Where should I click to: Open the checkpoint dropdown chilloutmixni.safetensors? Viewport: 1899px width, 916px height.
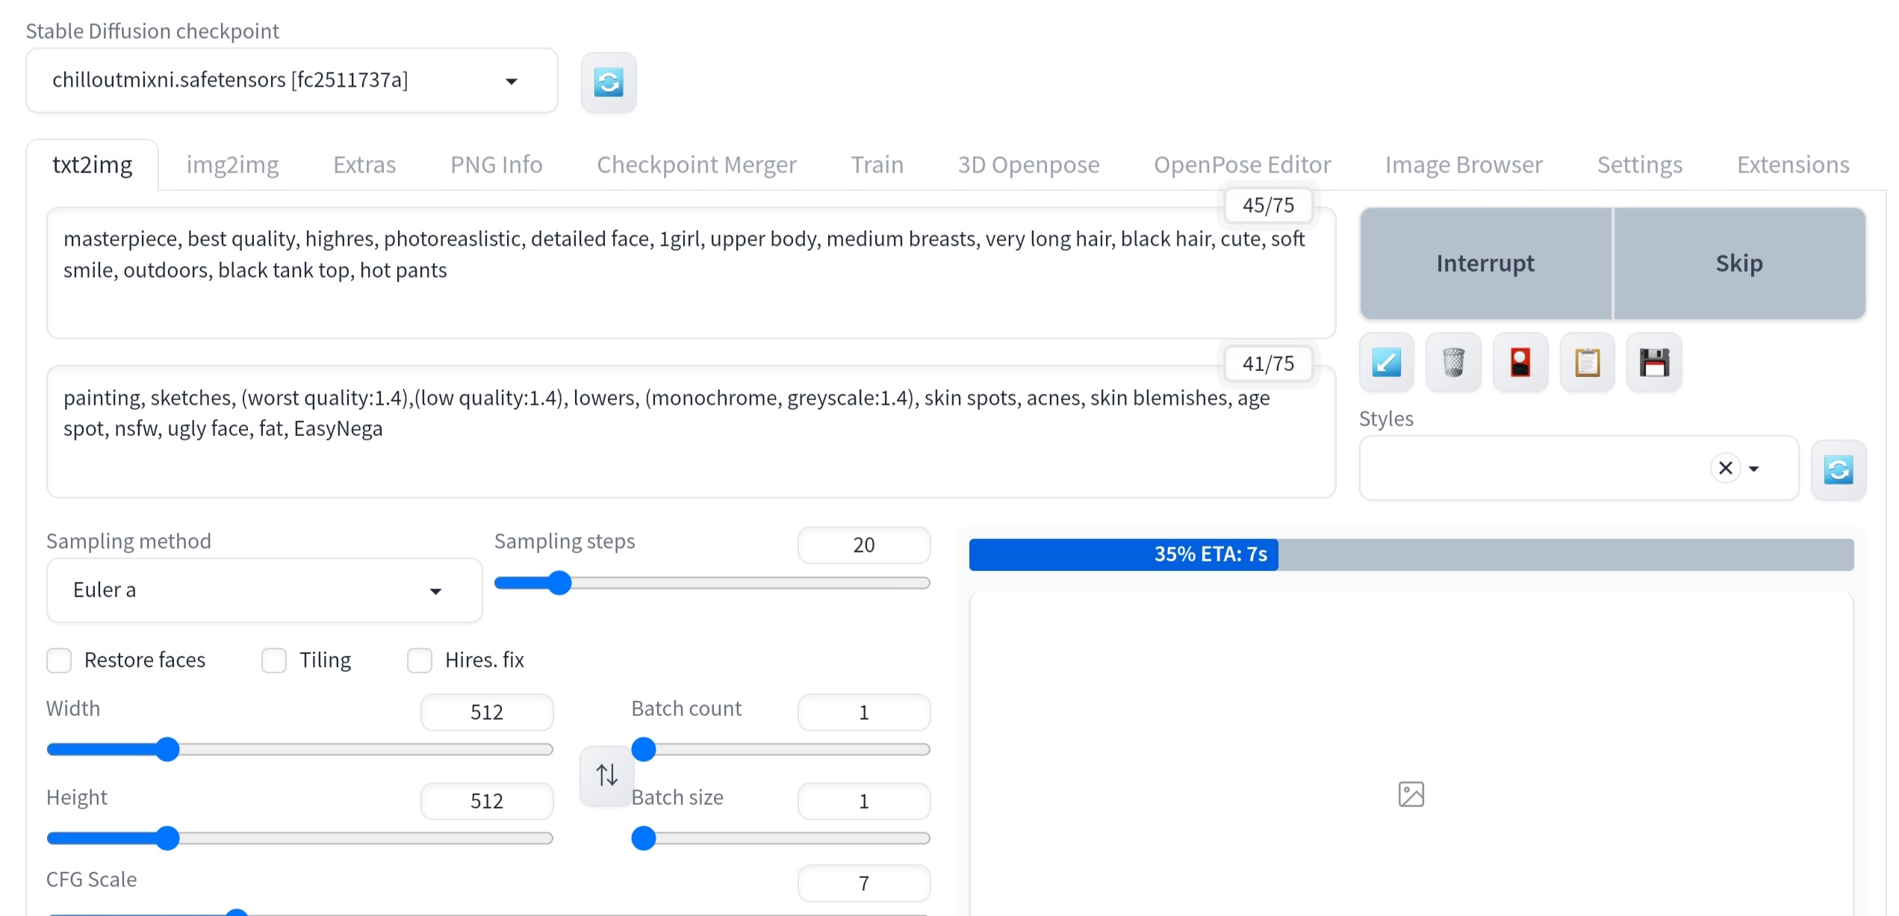click(291, 81)
